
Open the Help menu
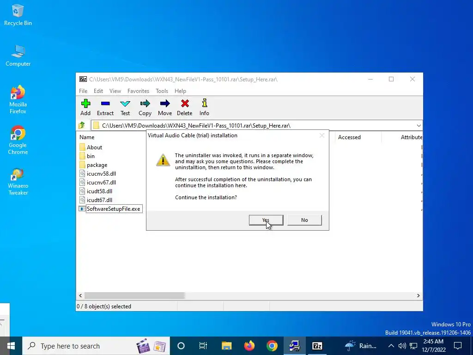180,91
